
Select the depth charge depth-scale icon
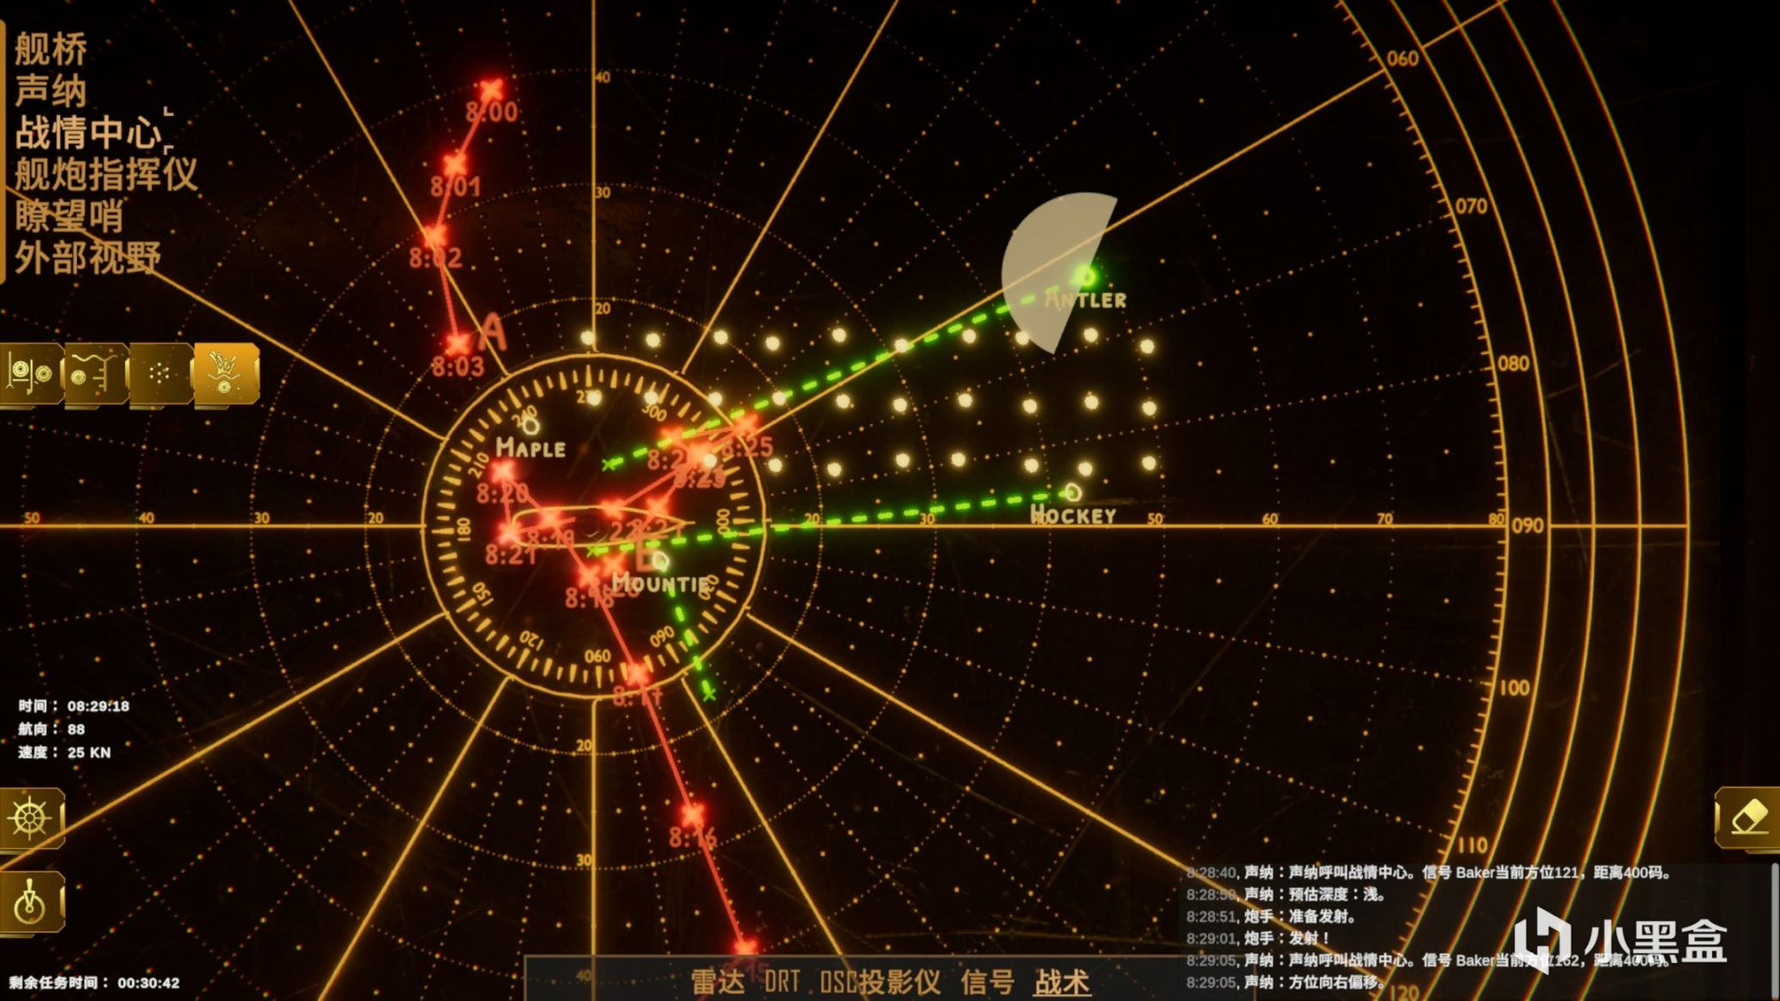click(95, 374)
